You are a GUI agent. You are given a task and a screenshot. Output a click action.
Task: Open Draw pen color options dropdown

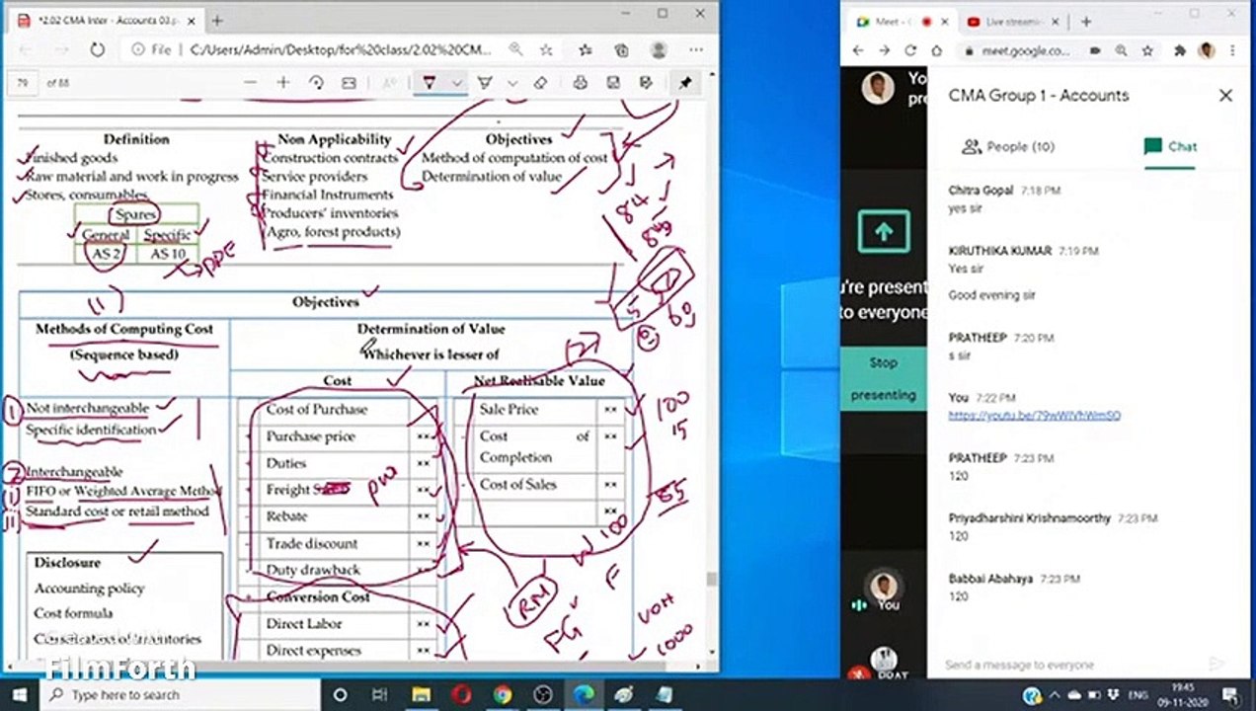(456, 83)
